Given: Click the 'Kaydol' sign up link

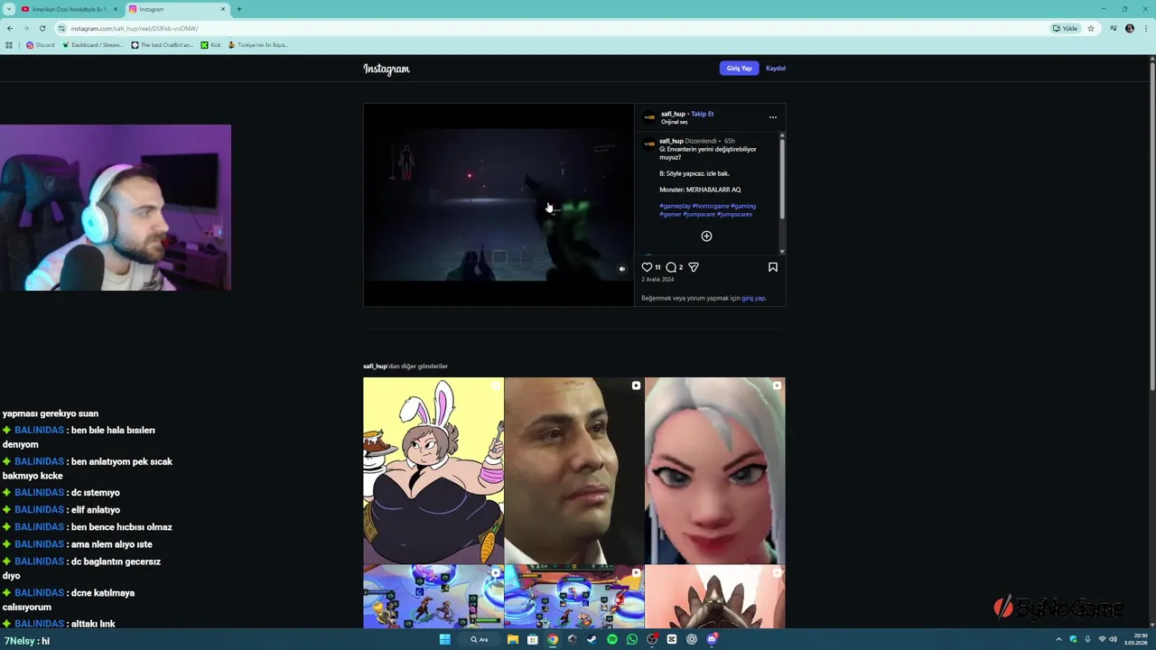Looking at the screenshot, I should [x=776, y=69].
